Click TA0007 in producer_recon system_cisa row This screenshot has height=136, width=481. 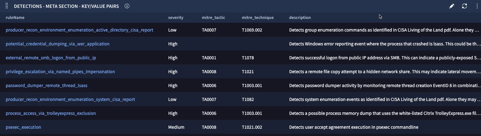point(209,100)
